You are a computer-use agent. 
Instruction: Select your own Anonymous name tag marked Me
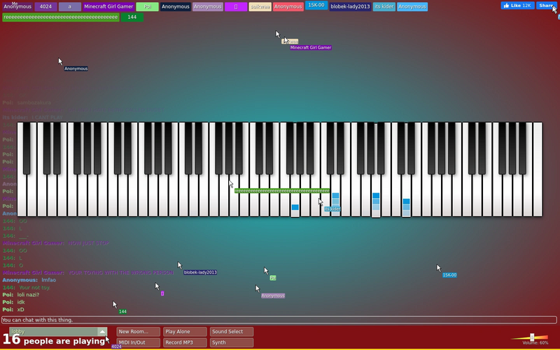(x=17, y=6)
